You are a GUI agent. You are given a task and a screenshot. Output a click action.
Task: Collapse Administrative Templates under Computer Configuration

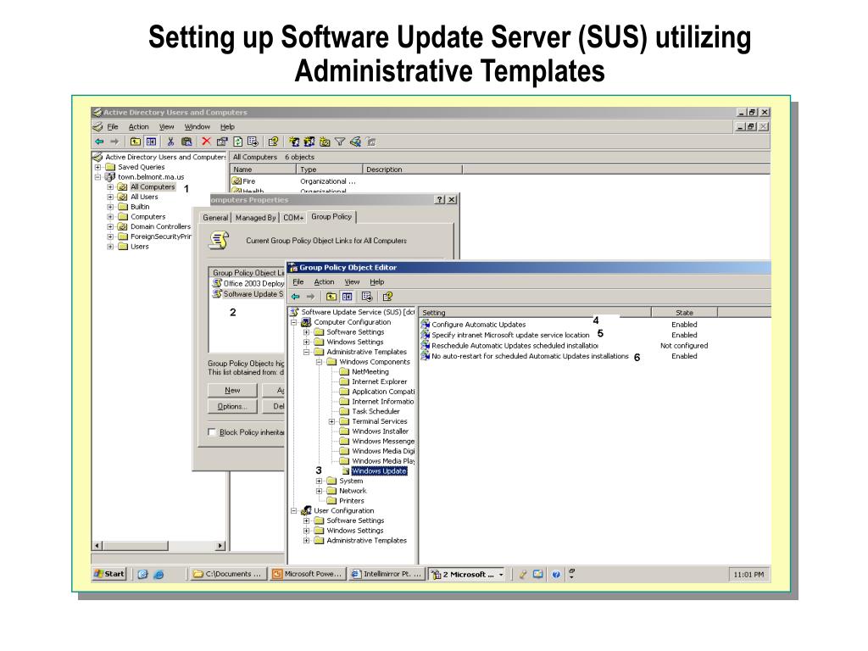point(306,352)
